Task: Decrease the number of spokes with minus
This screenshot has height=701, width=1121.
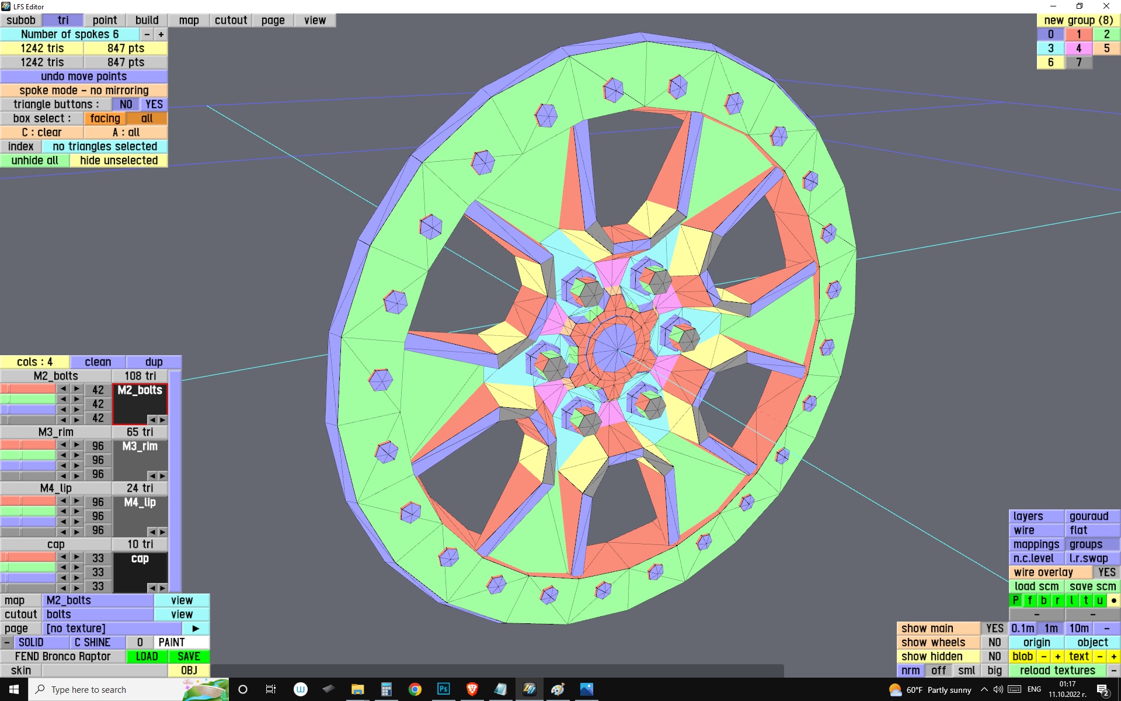Action: pyautogui.click(x=147, y=34)
